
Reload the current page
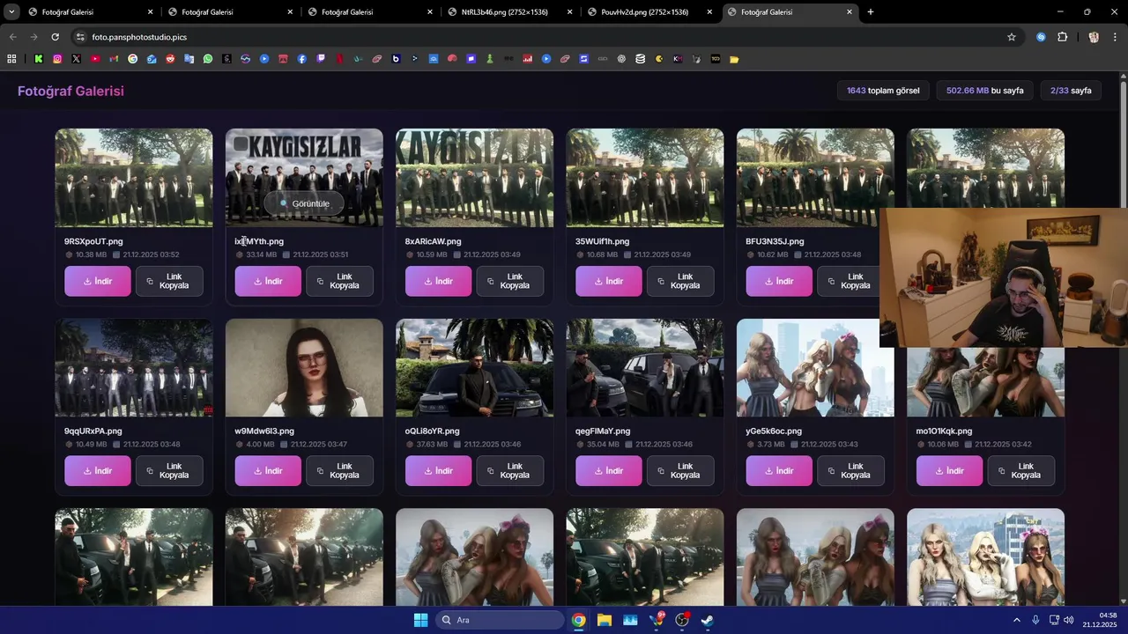pyautogui.click(x=55, y=37)
